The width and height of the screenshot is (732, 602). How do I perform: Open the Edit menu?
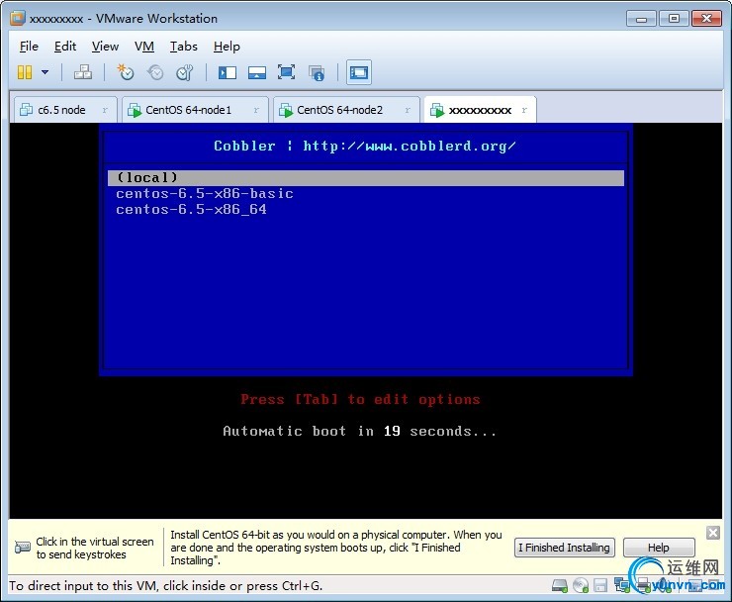point(65,47)
